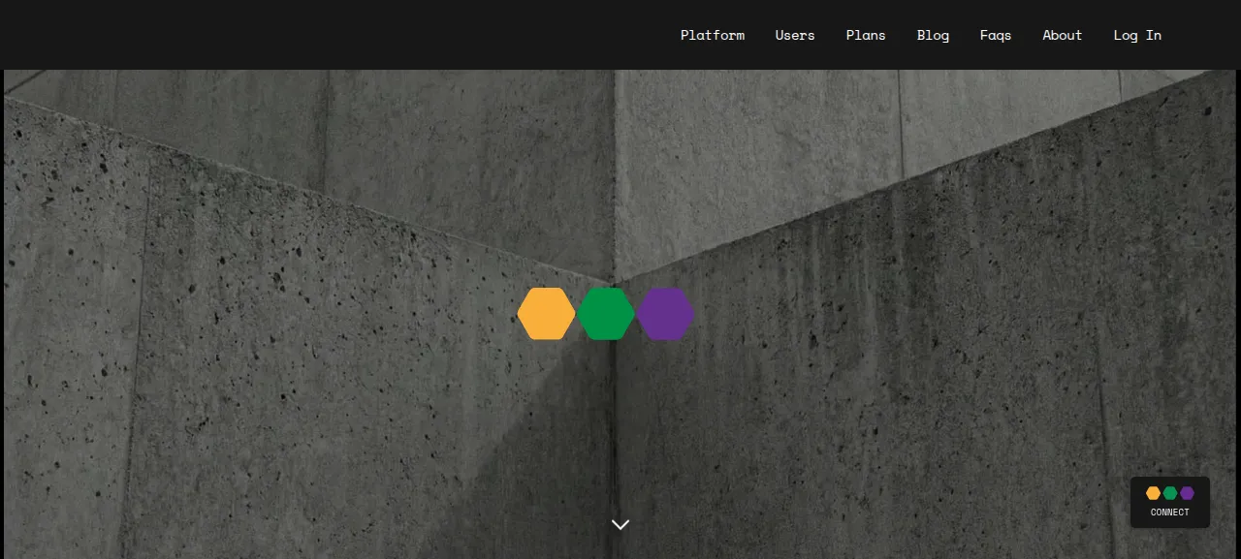Click the empty dark header bar area
The height and width of the screenshot is (559, 1241).
coord(330,35)
